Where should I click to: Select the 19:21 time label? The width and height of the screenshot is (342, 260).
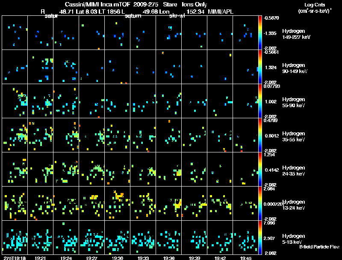(40, 258)
